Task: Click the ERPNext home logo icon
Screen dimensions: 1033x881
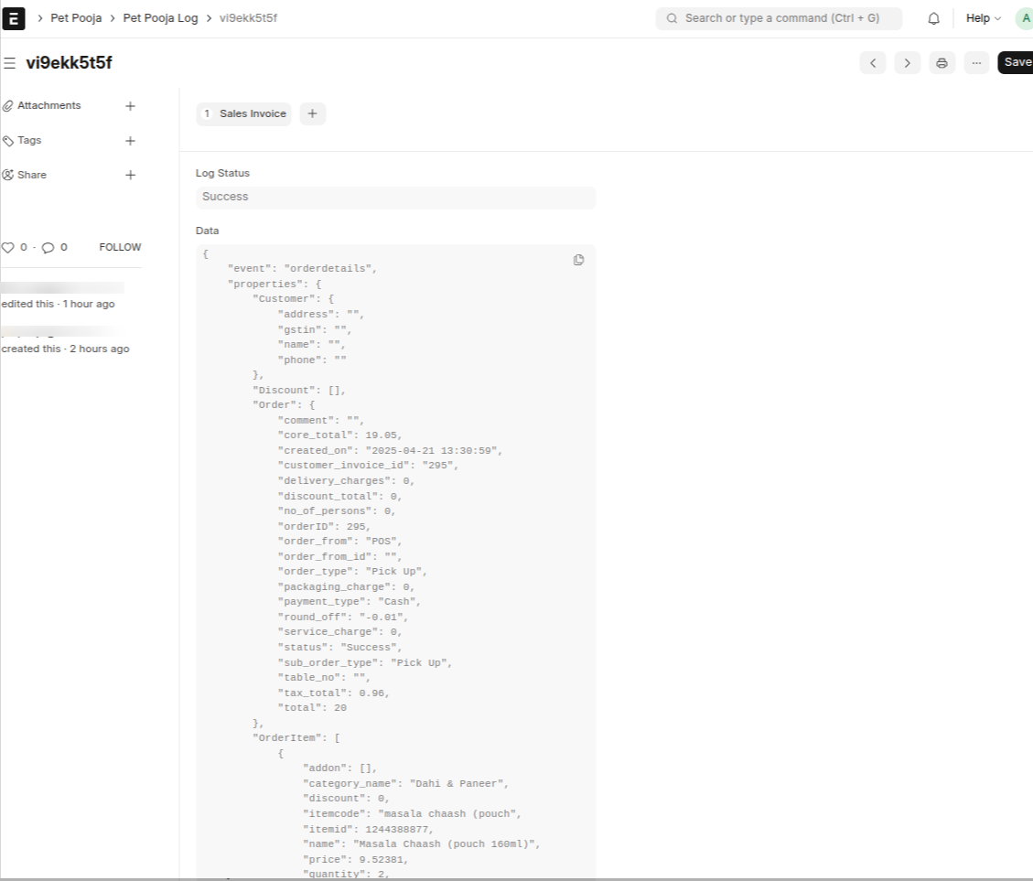Action: click(13, 18)
